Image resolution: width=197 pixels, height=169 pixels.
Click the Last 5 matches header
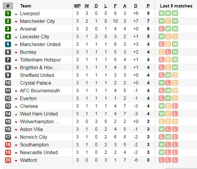176,6
